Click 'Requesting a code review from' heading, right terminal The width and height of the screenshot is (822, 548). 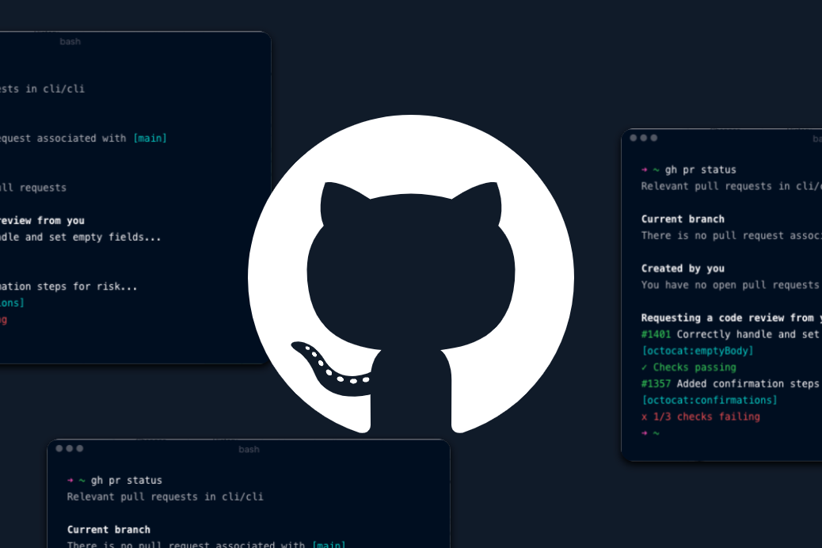(731, 318)
